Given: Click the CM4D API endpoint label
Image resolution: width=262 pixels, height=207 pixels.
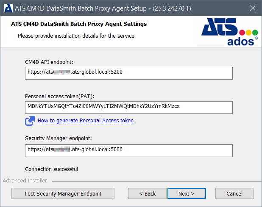Looking at the screenshot, I should [x=49, y=62].
